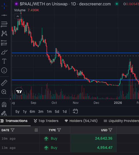Viewport: 139px width, 155px height.
Task: Filter transactions by TYPE funnel icon
Action: tap(59, 130)
